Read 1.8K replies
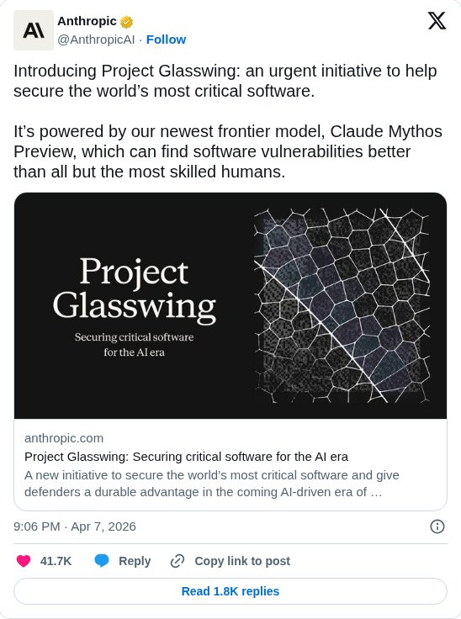 (x=231, y=591)
